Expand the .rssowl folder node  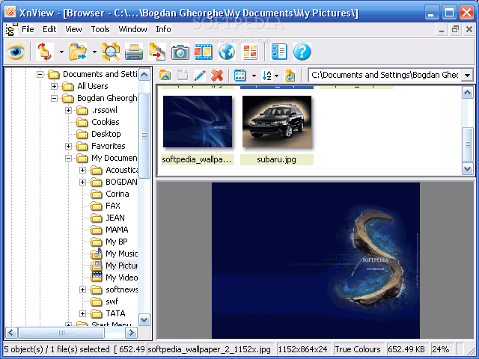68,110
